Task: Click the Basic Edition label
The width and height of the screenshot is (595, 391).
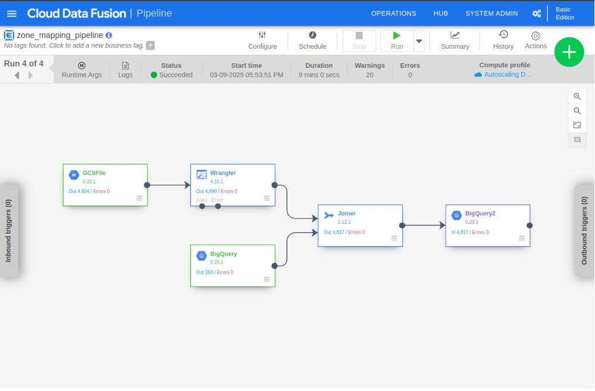Action: (x=565, y=14)
